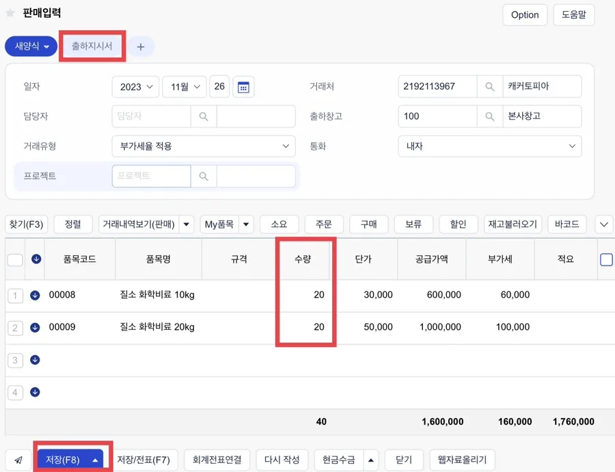
Task: Open the 거래유형 dropdown
Action: pos(204,146)
